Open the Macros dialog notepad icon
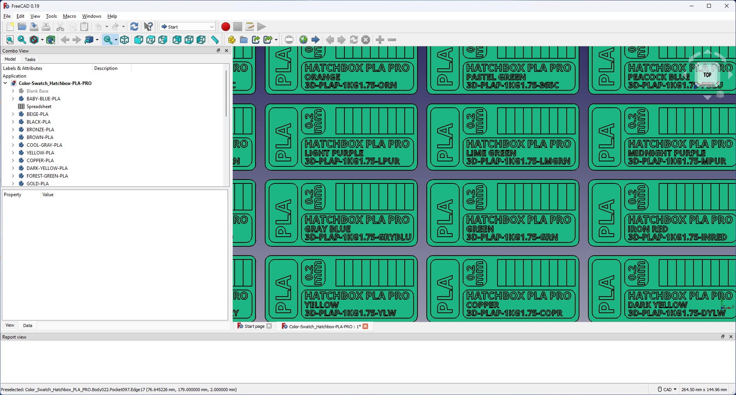The height and width of the screenshot is (395, 736). click(250, 27)
